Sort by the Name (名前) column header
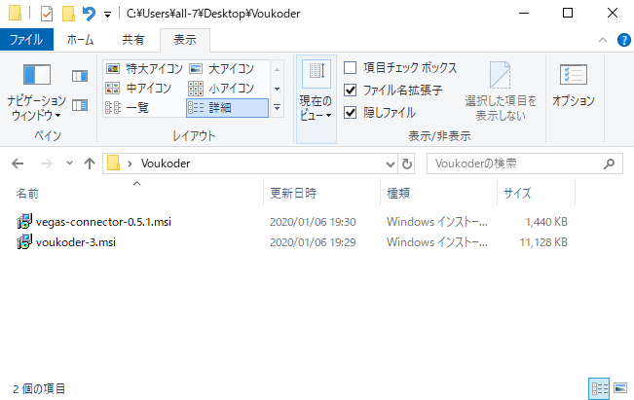Image resolution: width=634 pixels, height=400 pixels. 29,194
